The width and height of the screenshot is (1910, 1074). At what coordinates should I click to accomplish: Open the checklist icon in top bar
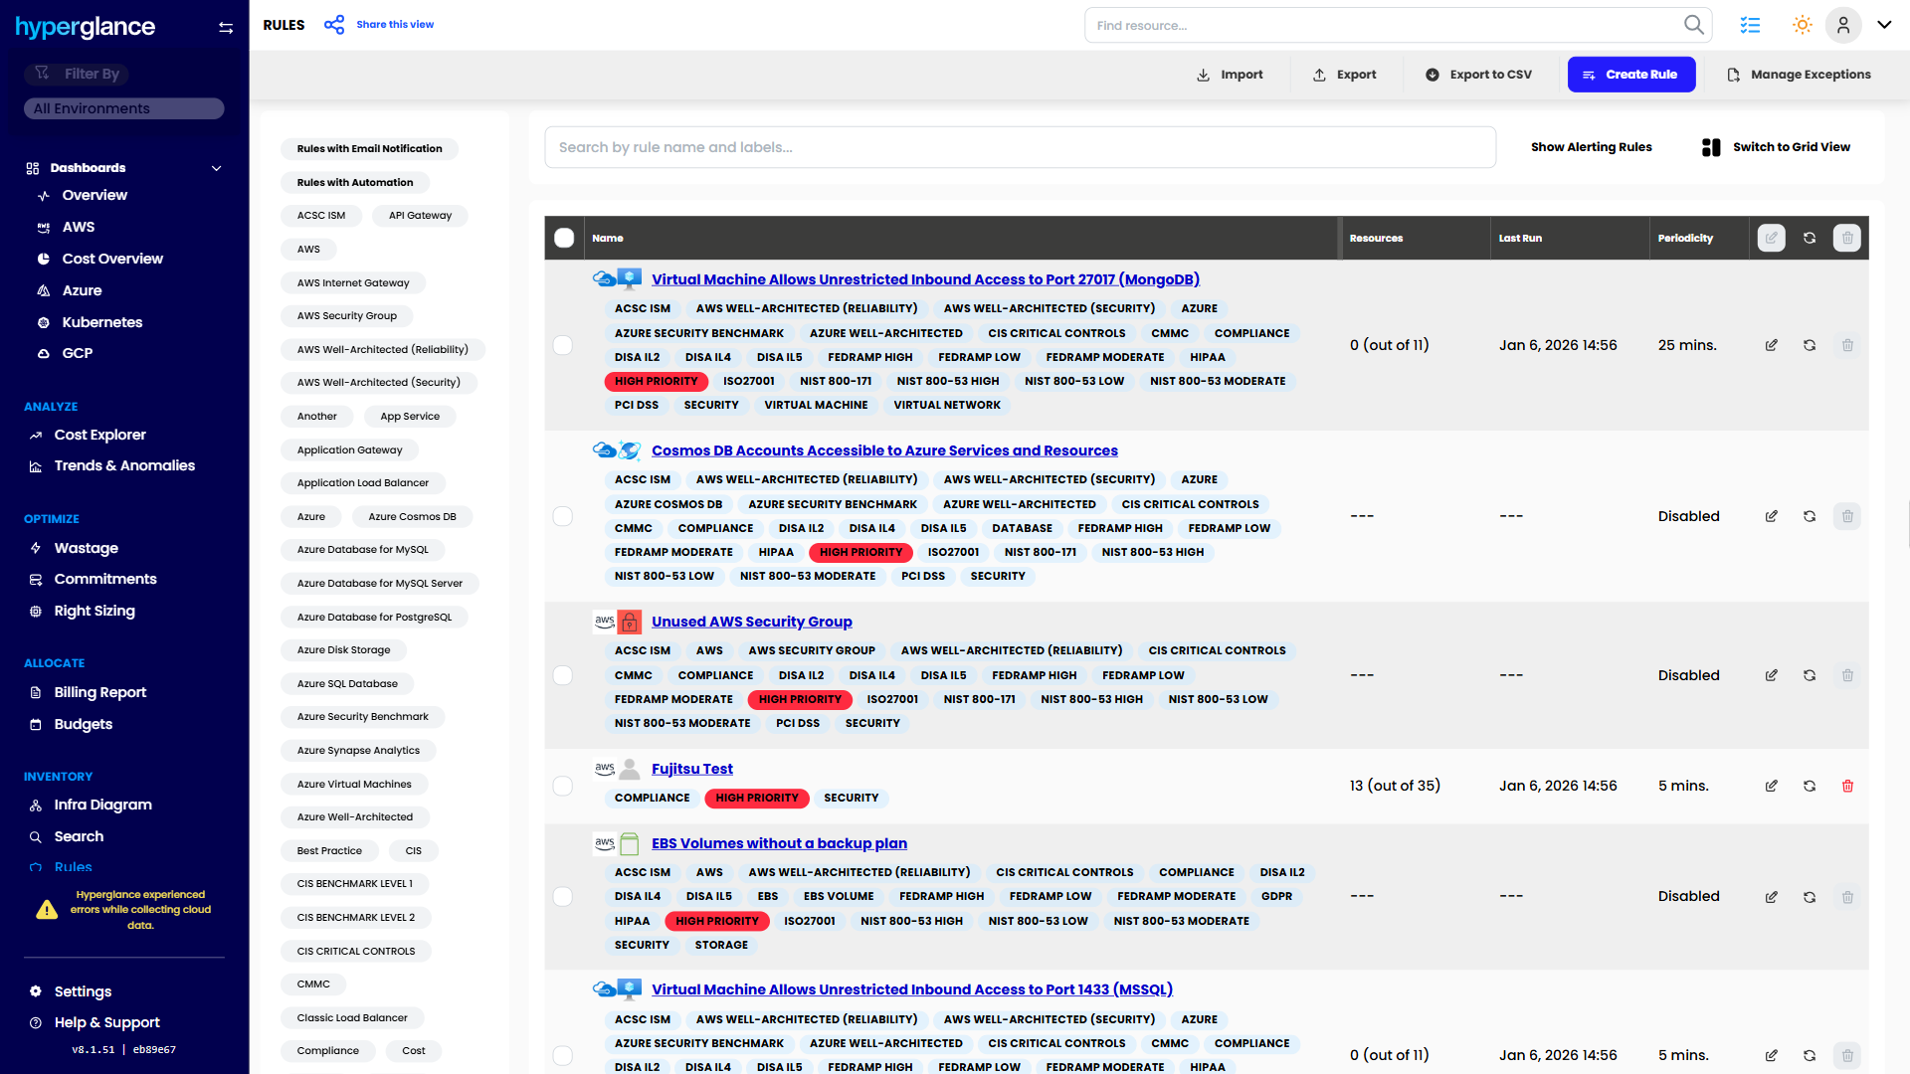1750,25
